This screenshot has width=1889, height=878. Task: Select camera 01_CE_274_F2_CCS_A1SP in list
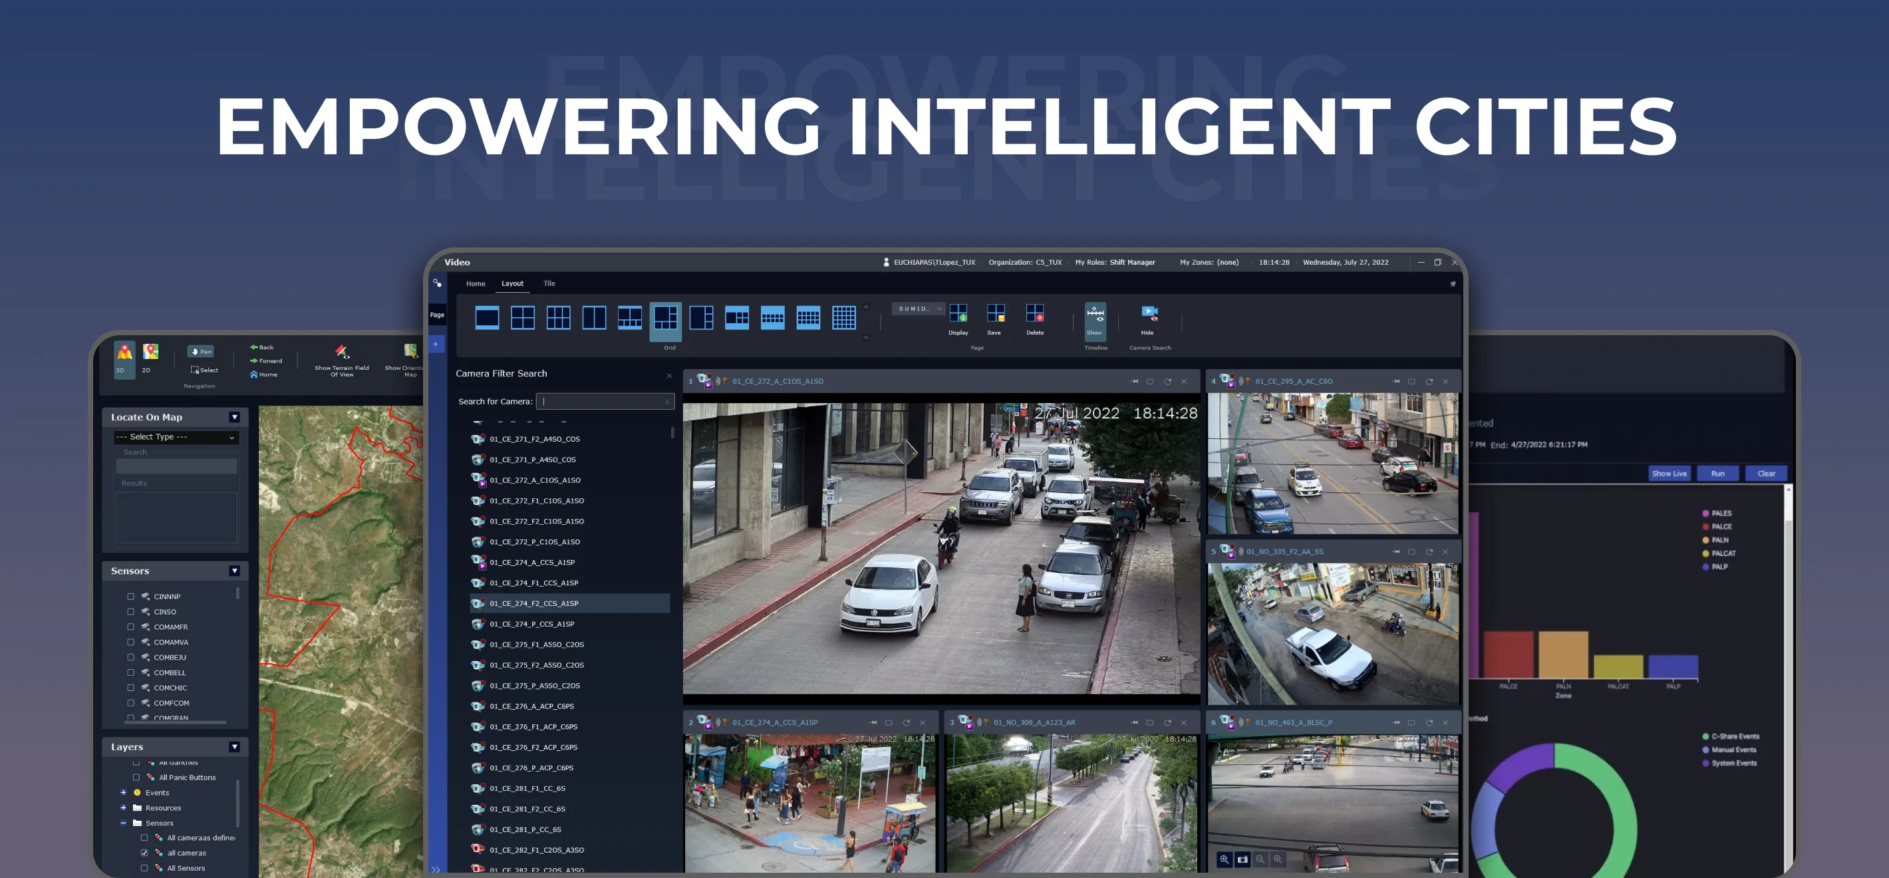coord(570,604)
